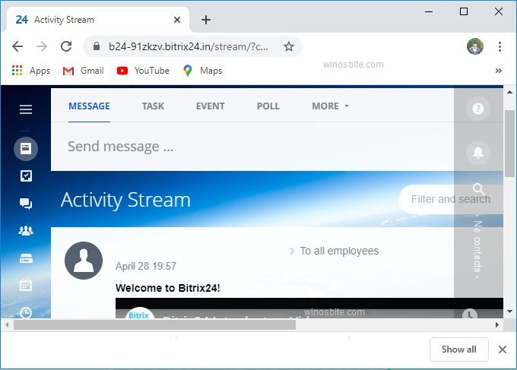Viewport: 517px width, 370px height.
Task: Open the Gmail bookmark
Action: click(x=83, y=71)
